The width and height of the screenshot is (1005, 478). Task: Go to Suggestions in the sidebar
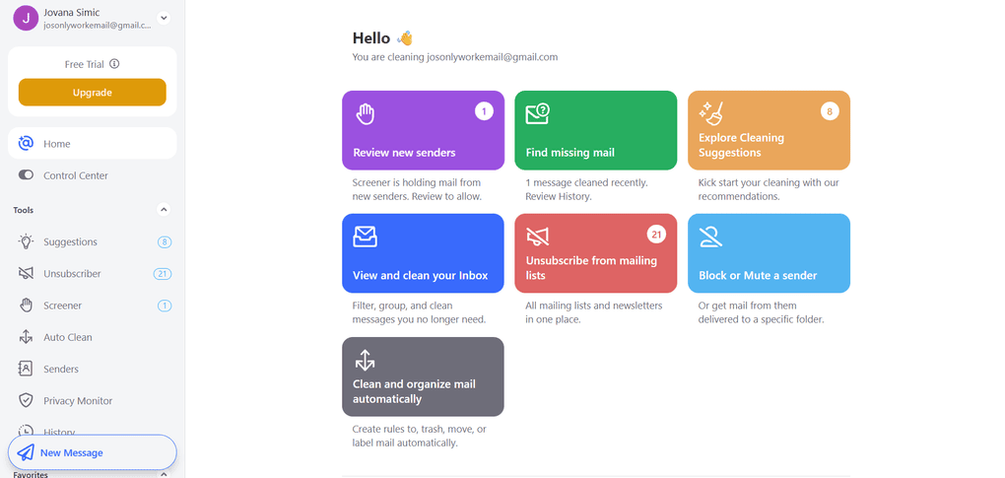point(93,241)
